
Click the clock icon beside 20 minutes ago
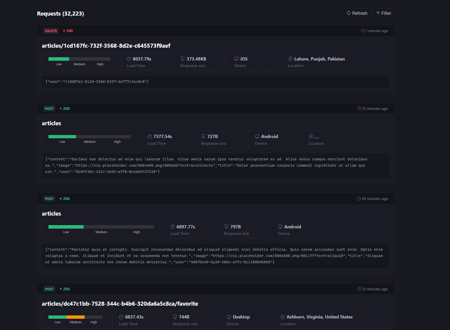point(359,199)
